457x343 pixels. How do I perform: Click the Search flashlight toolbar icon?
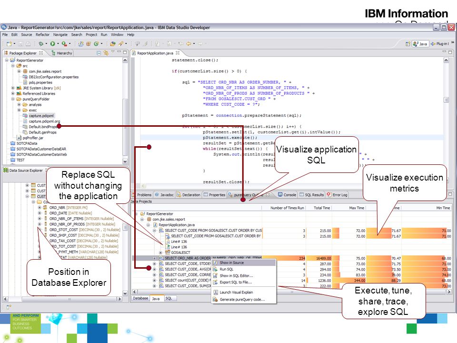coord(120,44)
